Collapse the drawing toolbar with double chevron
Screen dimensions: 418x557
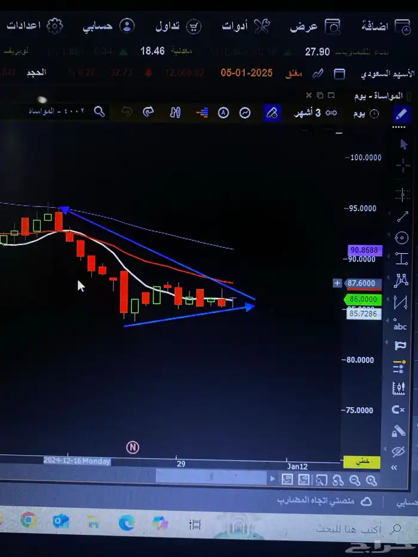click(394, 468)
